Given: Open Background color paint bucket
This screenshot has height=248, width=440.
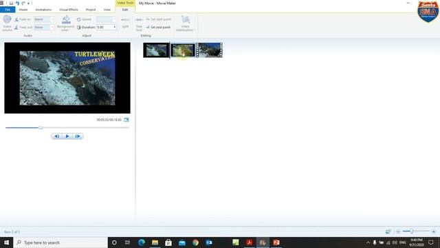Looking at the screenshot, I should click(x=66, y=20).
